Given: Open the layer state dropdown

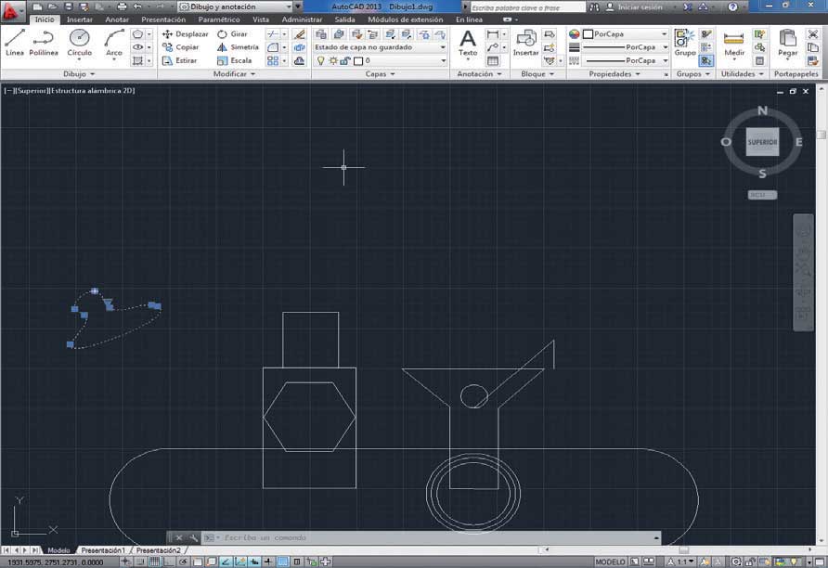Looking at the screenshot, I should 381,47.
